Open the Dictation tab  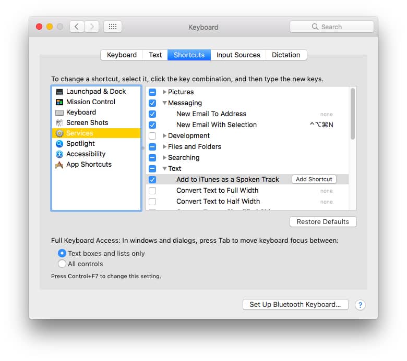(285, 55)
